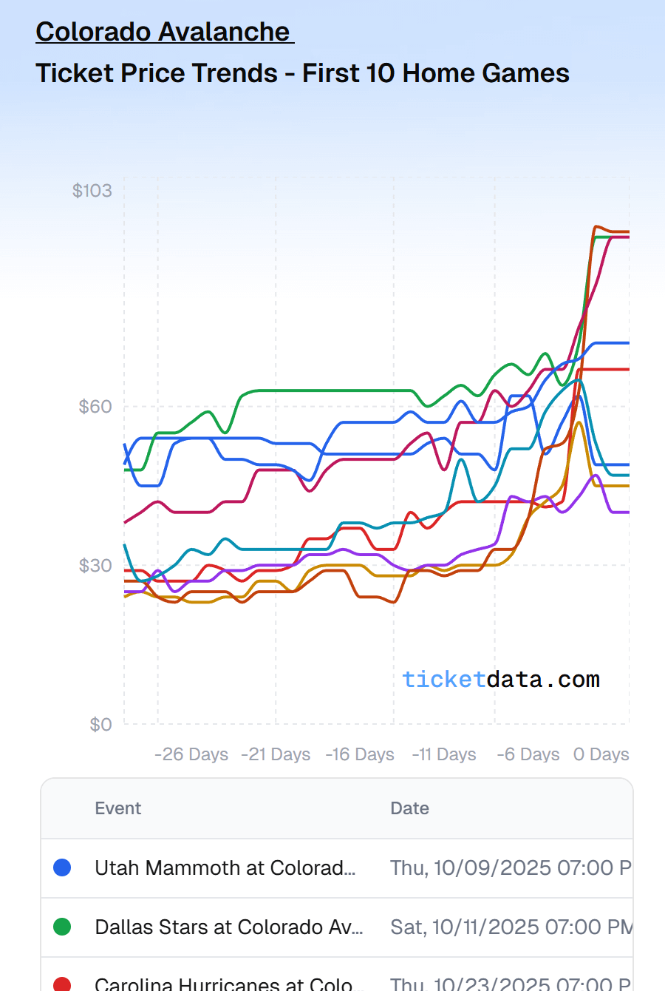Select the Dallas Stars at Colorado event

click(228, 927)
